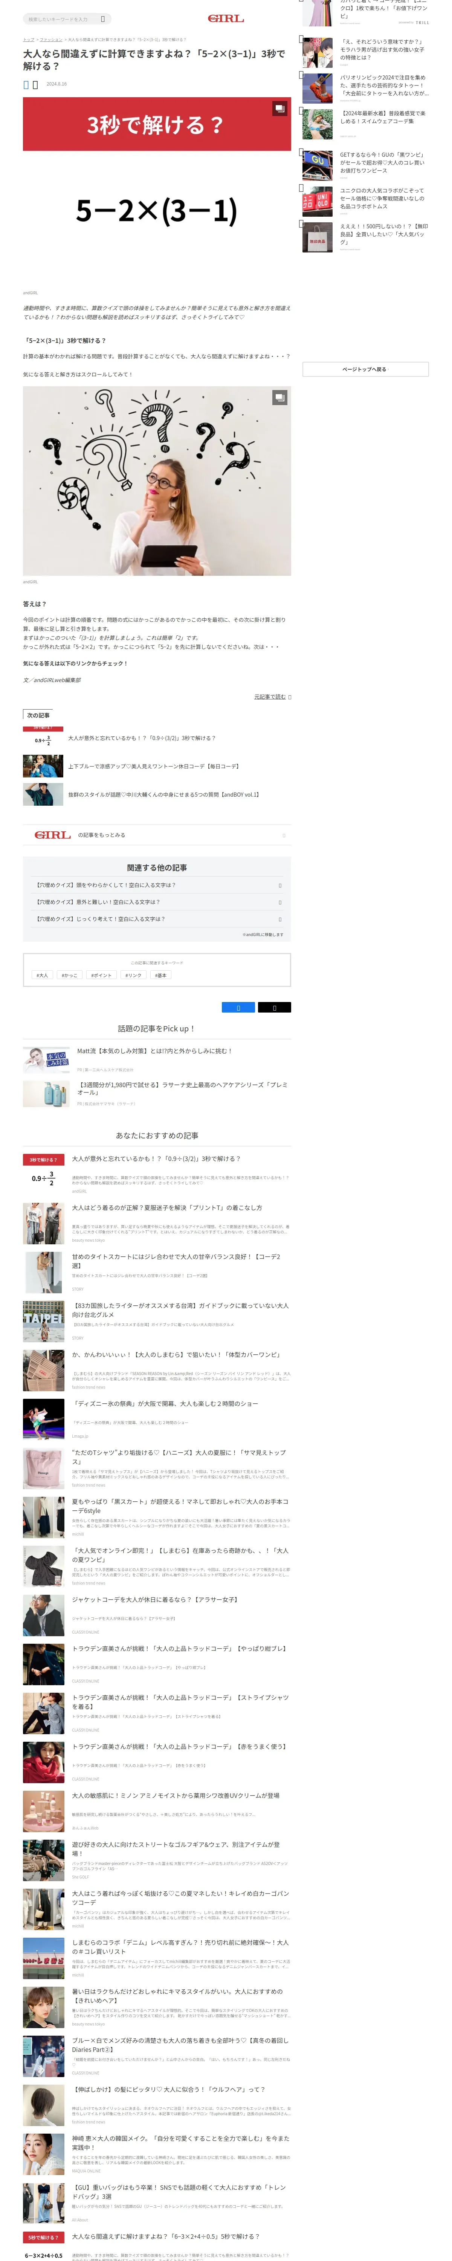Open ファッション breadcrumb link
The height and width of the screenshot is (2261, 452).
(x=51, y=40)
